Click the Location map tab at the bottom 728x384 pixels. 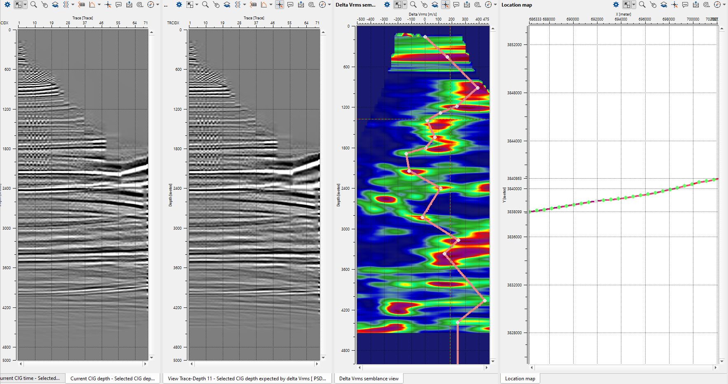pos(520,378)
